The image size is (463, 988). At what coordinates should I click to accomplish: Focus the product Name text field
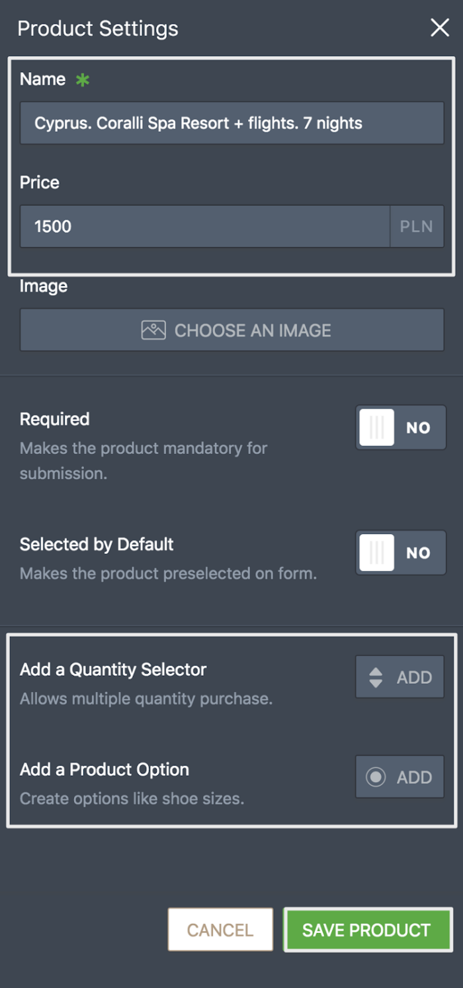232,123
